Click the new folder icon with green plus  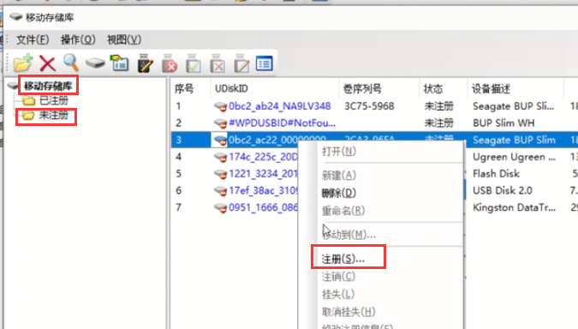(x=23, y=63)
